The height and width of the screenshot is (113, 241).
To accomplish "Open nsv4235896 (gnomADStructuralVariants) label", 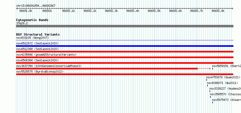I will (x=46, y=55).
